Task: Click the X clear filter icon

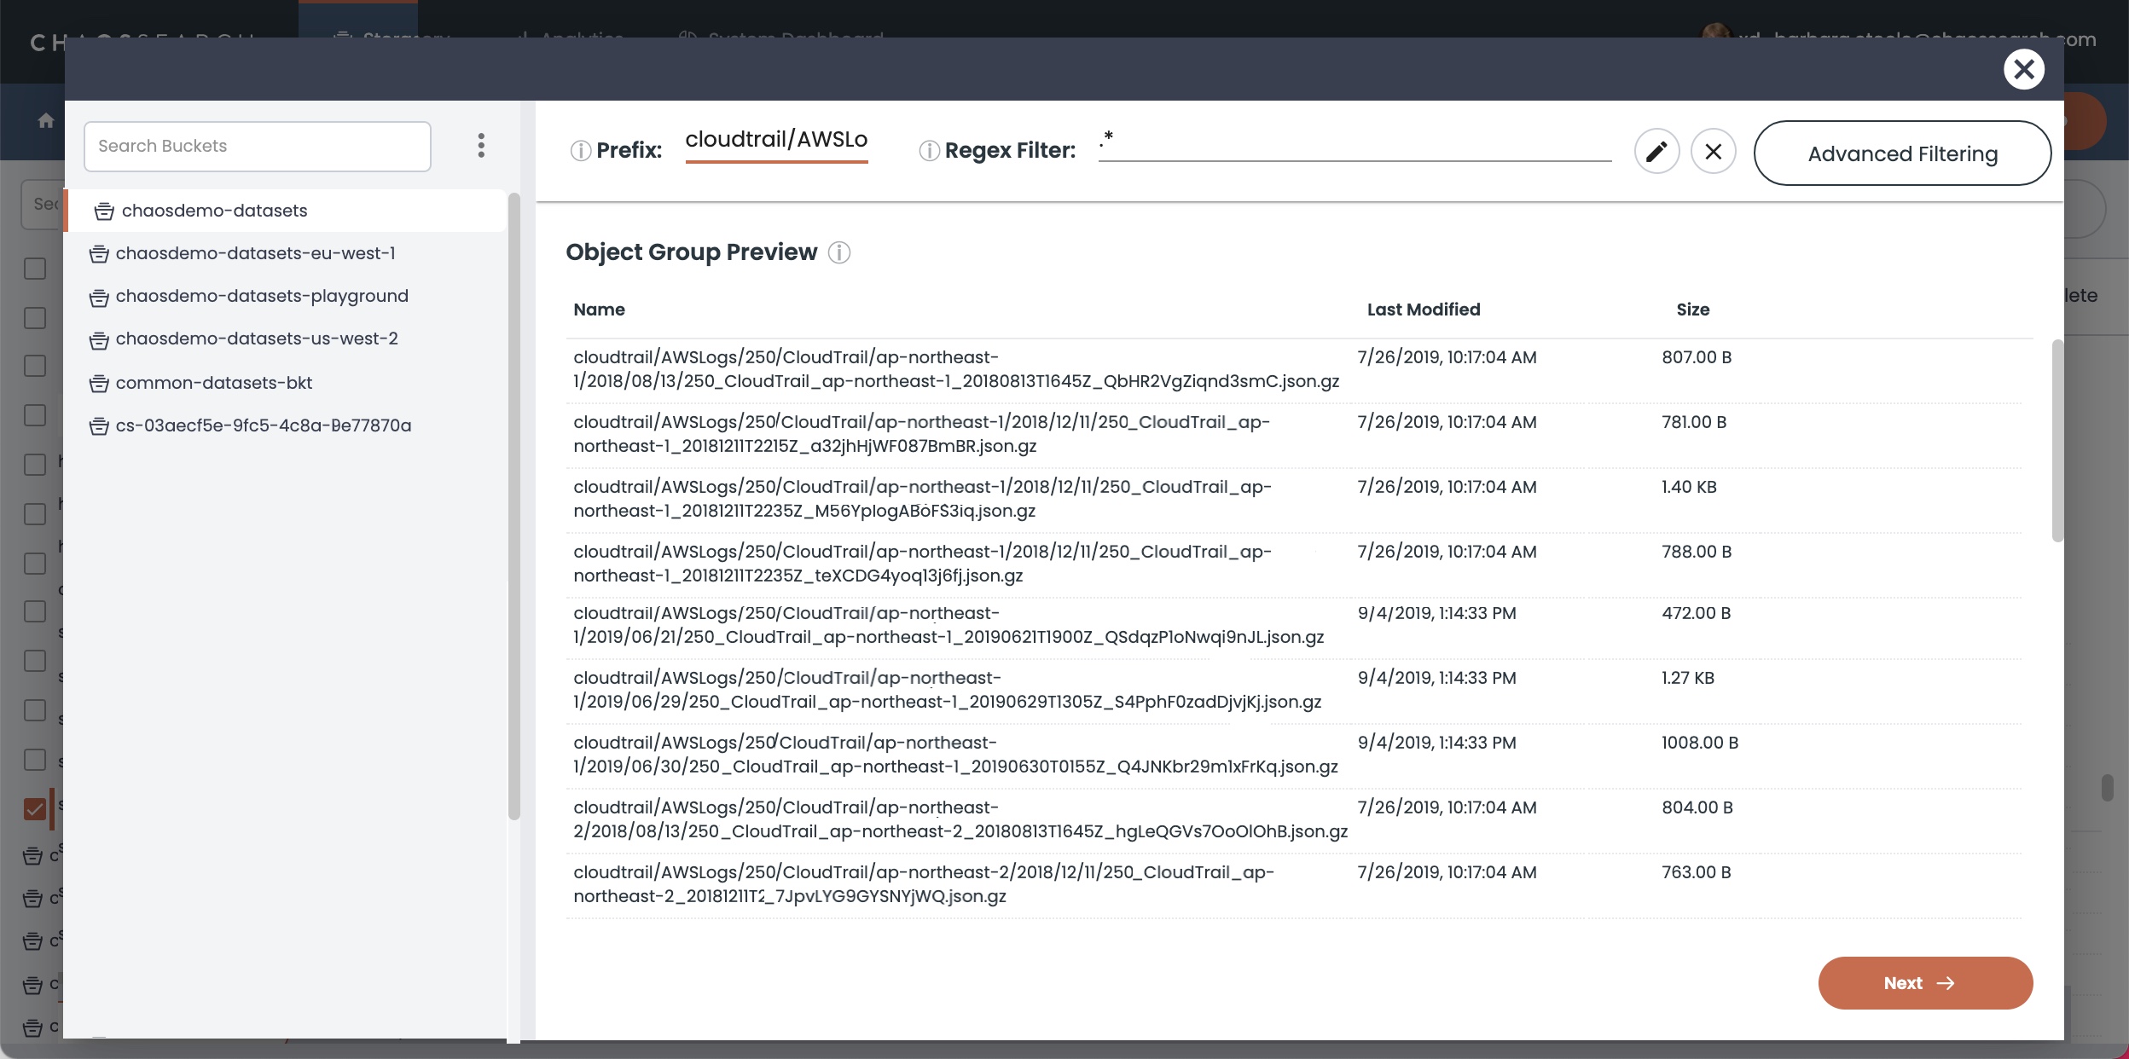Action: (x=1713, y=152)
